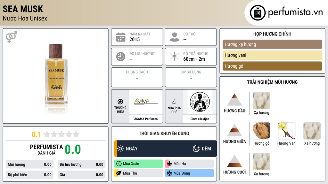Select the Mùa Đông season chip
Viewport: 328px width, 184px height.
click(189, 173)
